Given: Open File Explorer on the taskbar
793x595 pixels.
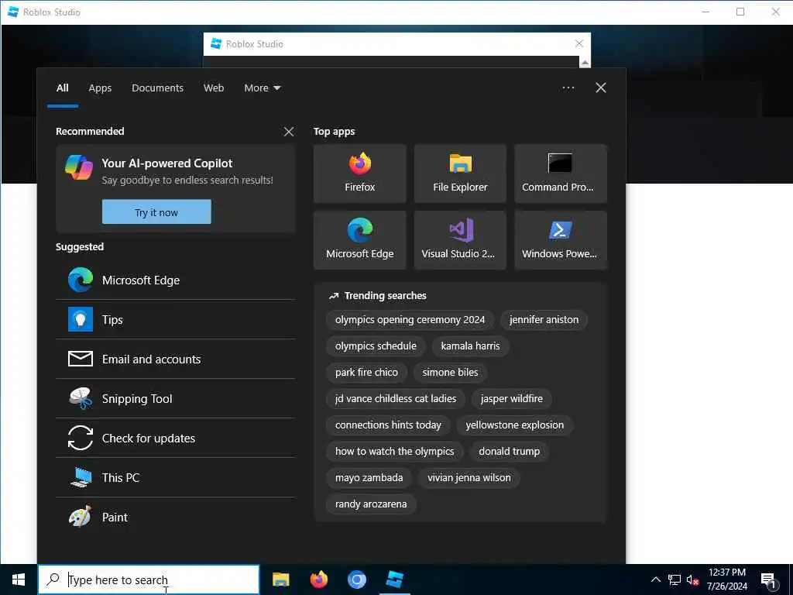Looking at the screenshot, I should click(280, 580).
